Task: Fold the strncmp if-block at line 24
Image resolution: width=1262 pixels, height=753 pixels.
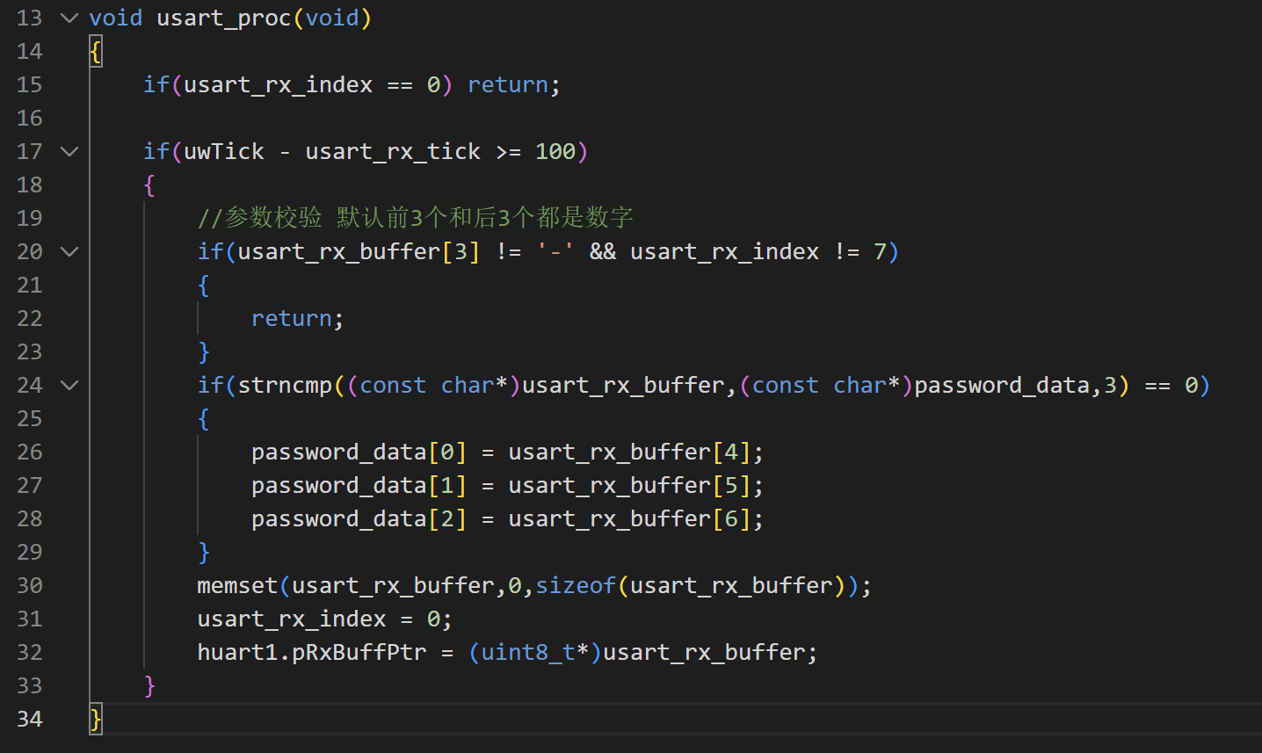Action: point(69,385)
